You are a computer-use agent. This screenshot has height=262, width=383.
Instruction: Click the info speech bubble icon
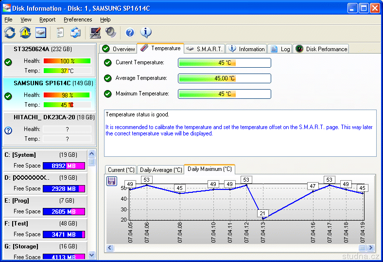pyautogui.click(x=146, y=33)
